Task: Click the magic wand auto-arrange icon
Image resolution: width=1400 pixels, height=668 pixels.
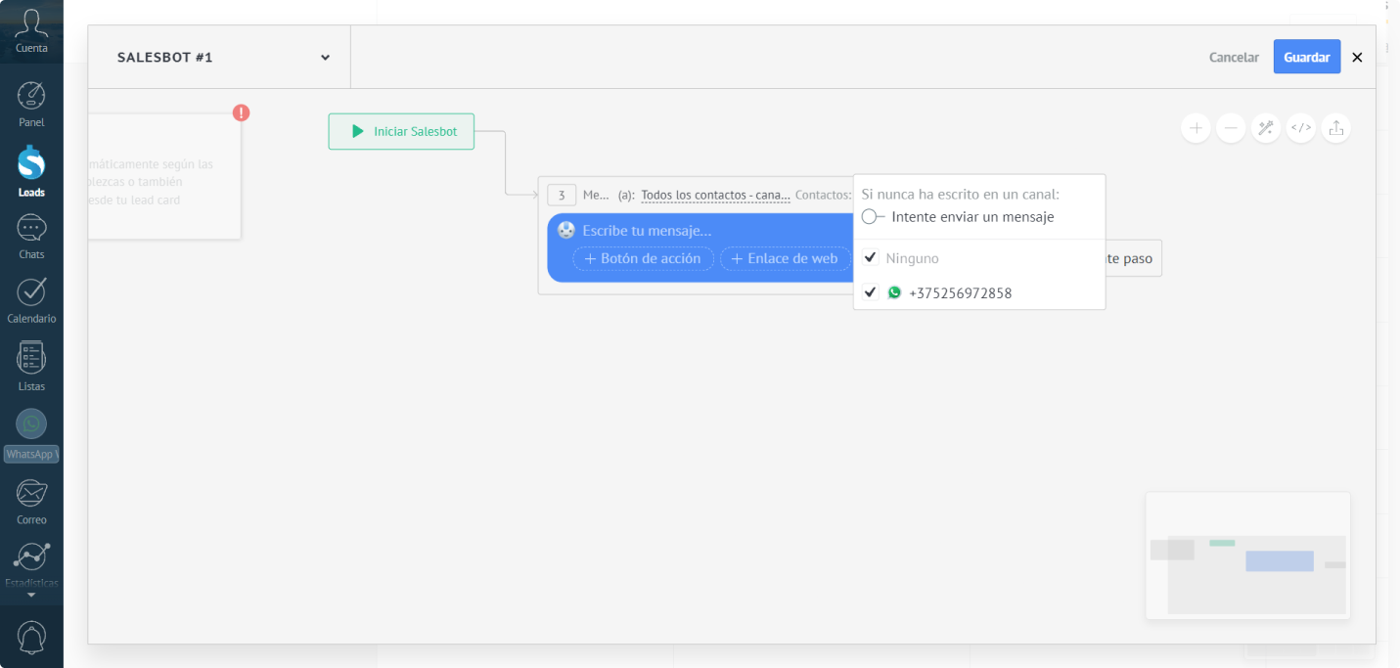Action: pyautogui.click(x=1266, y=128)
